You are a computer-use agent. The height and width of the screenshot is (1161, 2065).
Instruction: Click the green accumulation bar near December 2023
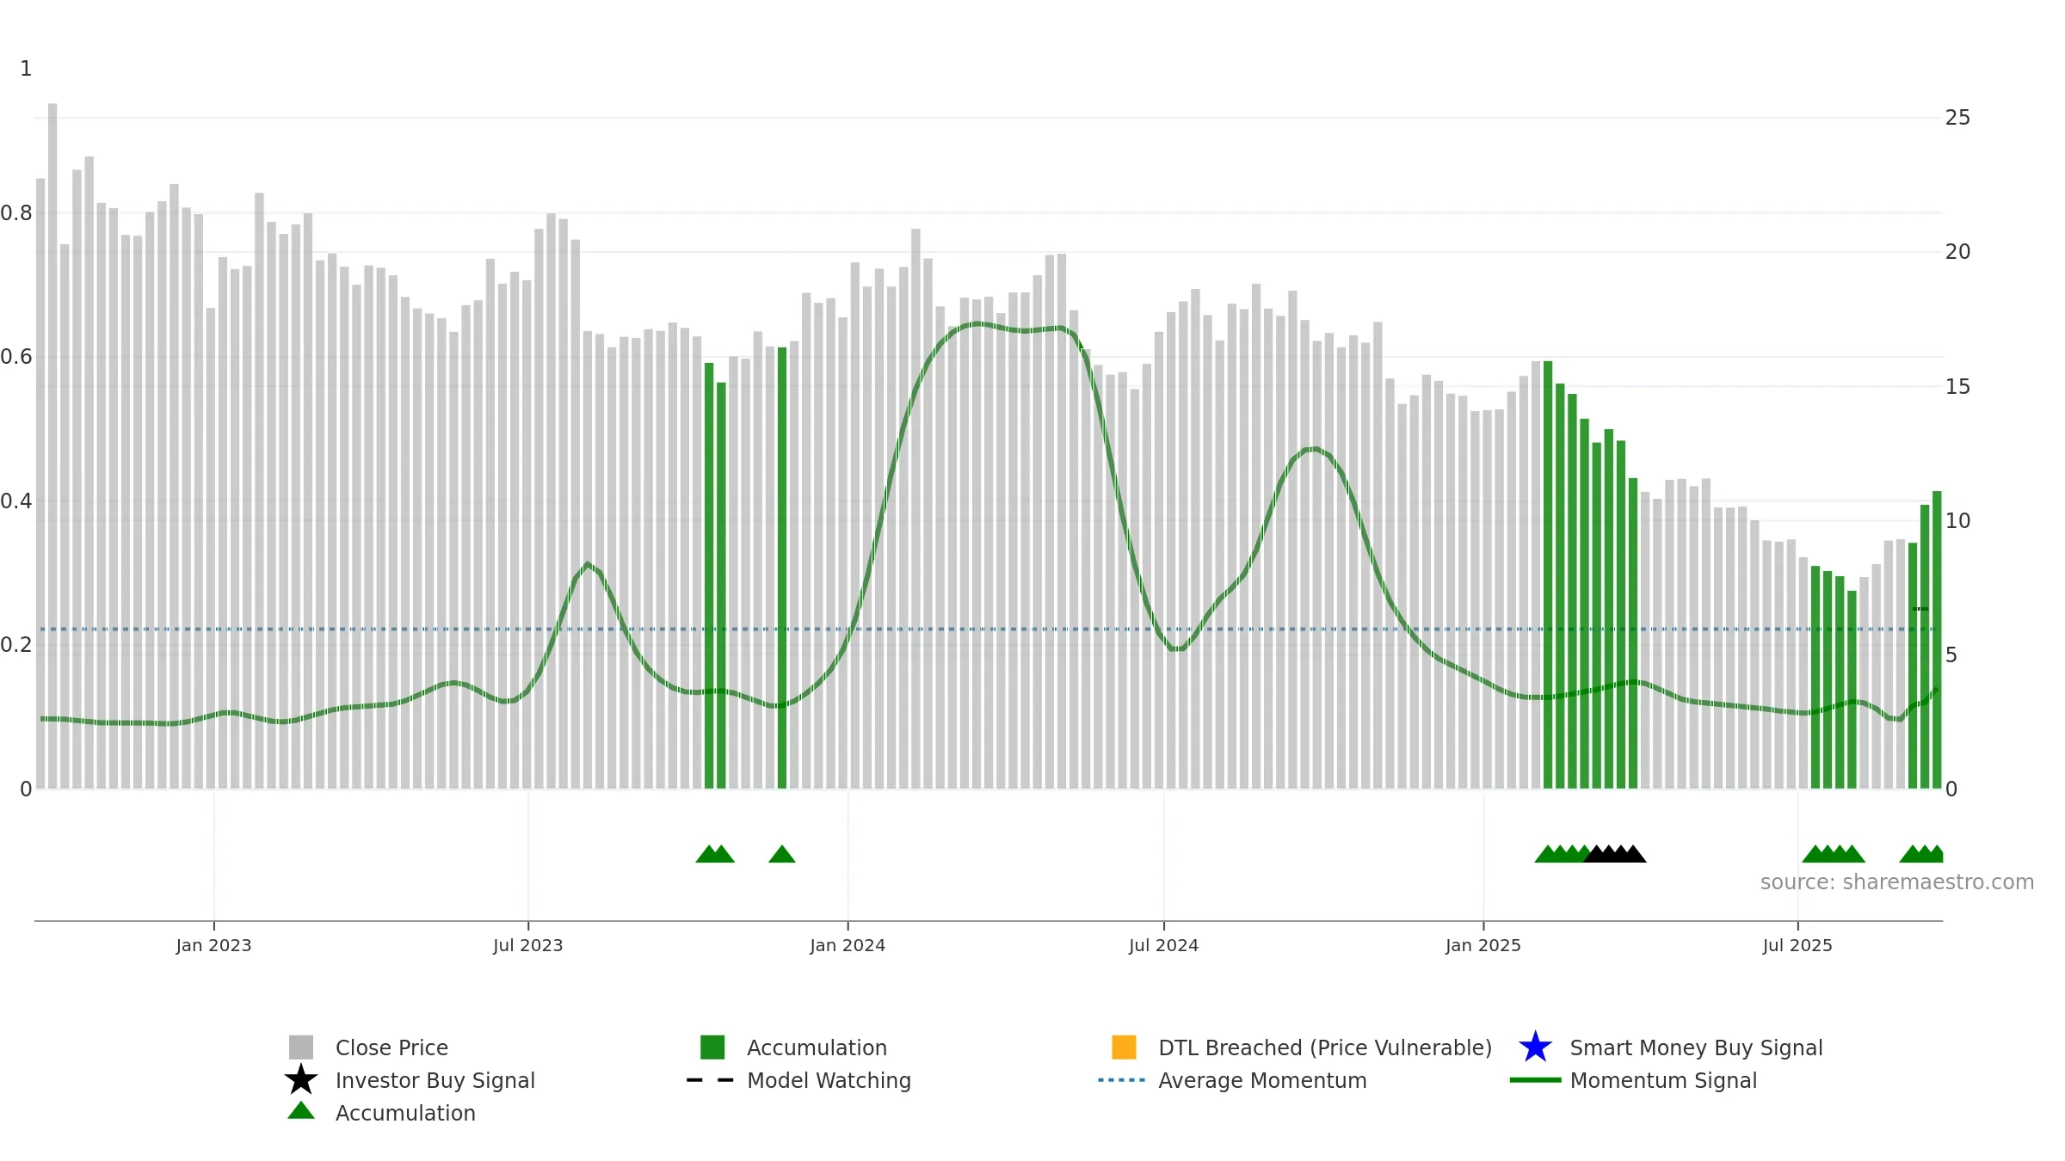pyautogui.click(x=782, y=568)
